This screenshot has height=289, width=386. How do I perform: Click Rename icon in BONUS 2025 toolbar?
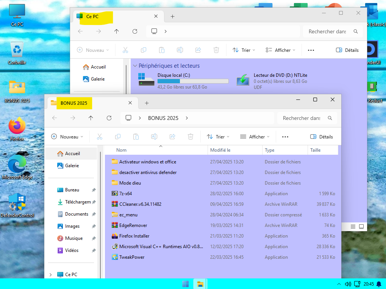(x=154, y=137)
